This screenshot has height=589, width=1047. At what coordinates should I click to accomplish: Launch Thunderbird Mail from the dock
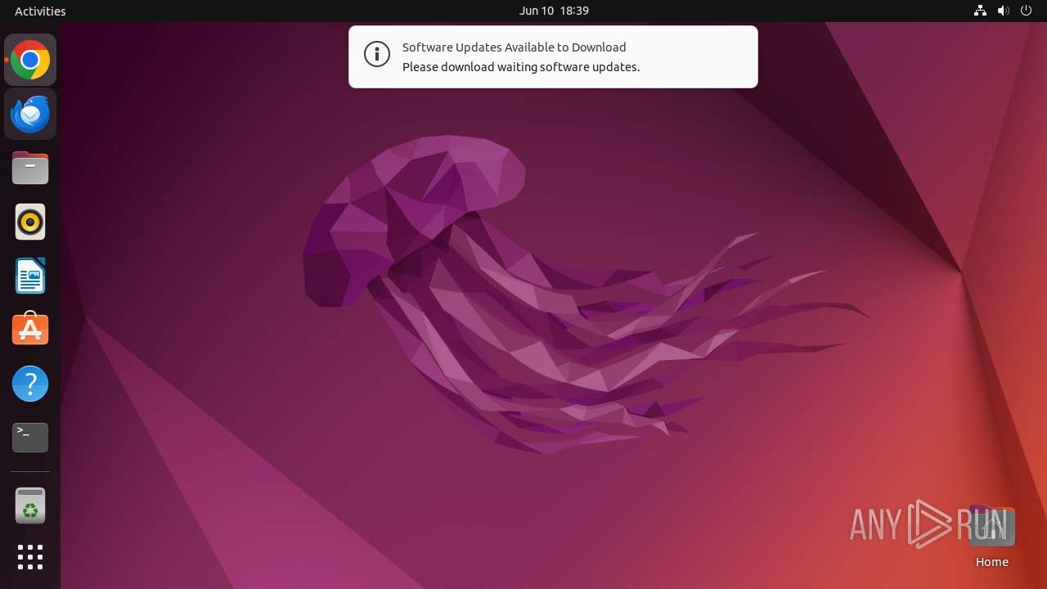(x=30, y=114)
